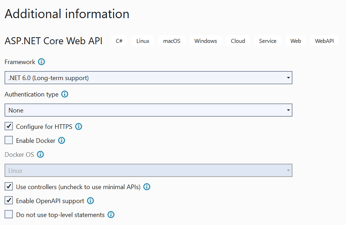
Task: Enable the Docker checkbox
Action: (9, 140)
